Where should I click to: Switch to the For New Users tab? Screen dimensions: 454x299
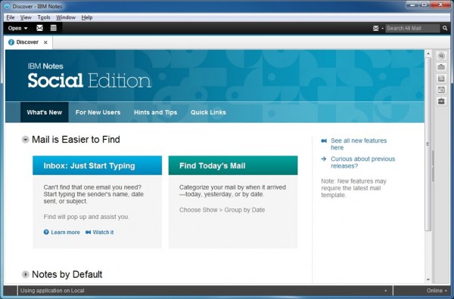tap(98, 113)
